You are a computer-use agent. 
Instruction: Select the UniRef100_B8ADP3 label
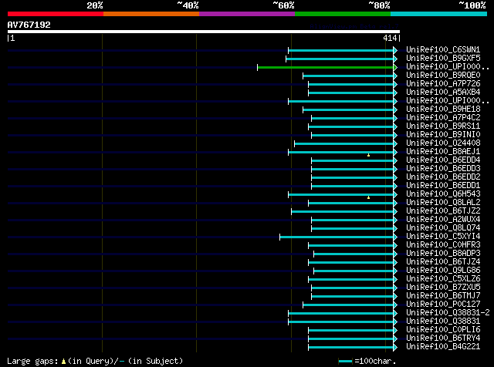point(443,254)
